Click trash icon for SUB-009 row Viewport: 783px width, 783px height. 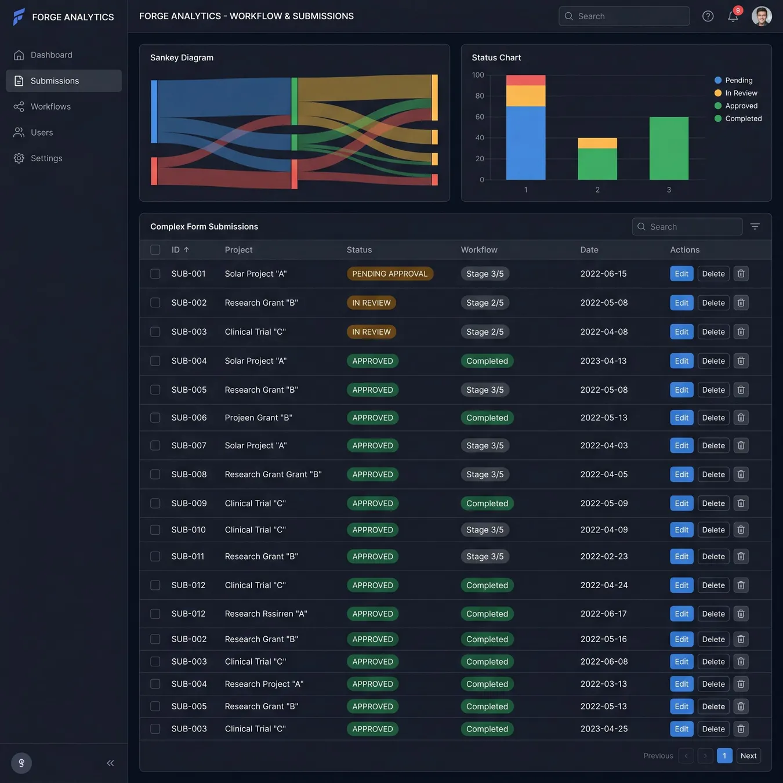pos(741,503)
